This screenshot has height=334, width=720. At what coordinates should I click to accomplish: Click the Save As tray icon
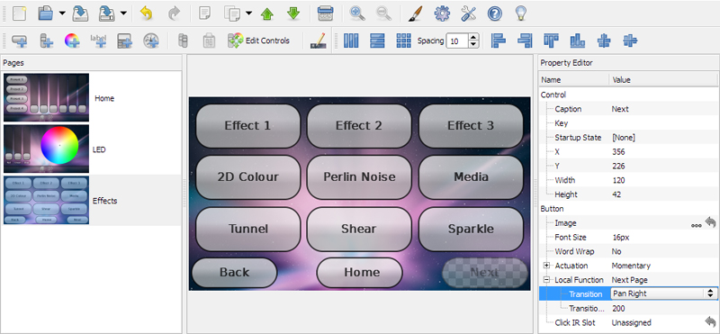tap(107, 14)
